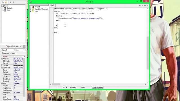Open the Button1 component selector dropdown
This screenshot has height=101, width=180.
coord(24,50)
